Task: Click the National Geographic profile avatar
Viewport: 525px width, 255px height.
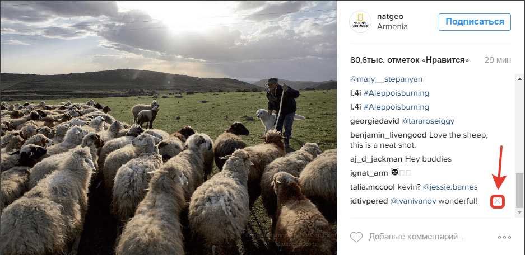Action: pyautogui.click(x=360, y=22)
